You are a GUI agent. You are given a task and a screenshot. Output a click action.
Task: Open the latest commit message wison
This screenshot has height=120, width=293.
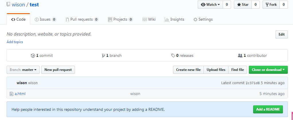(x=33, y=83)
